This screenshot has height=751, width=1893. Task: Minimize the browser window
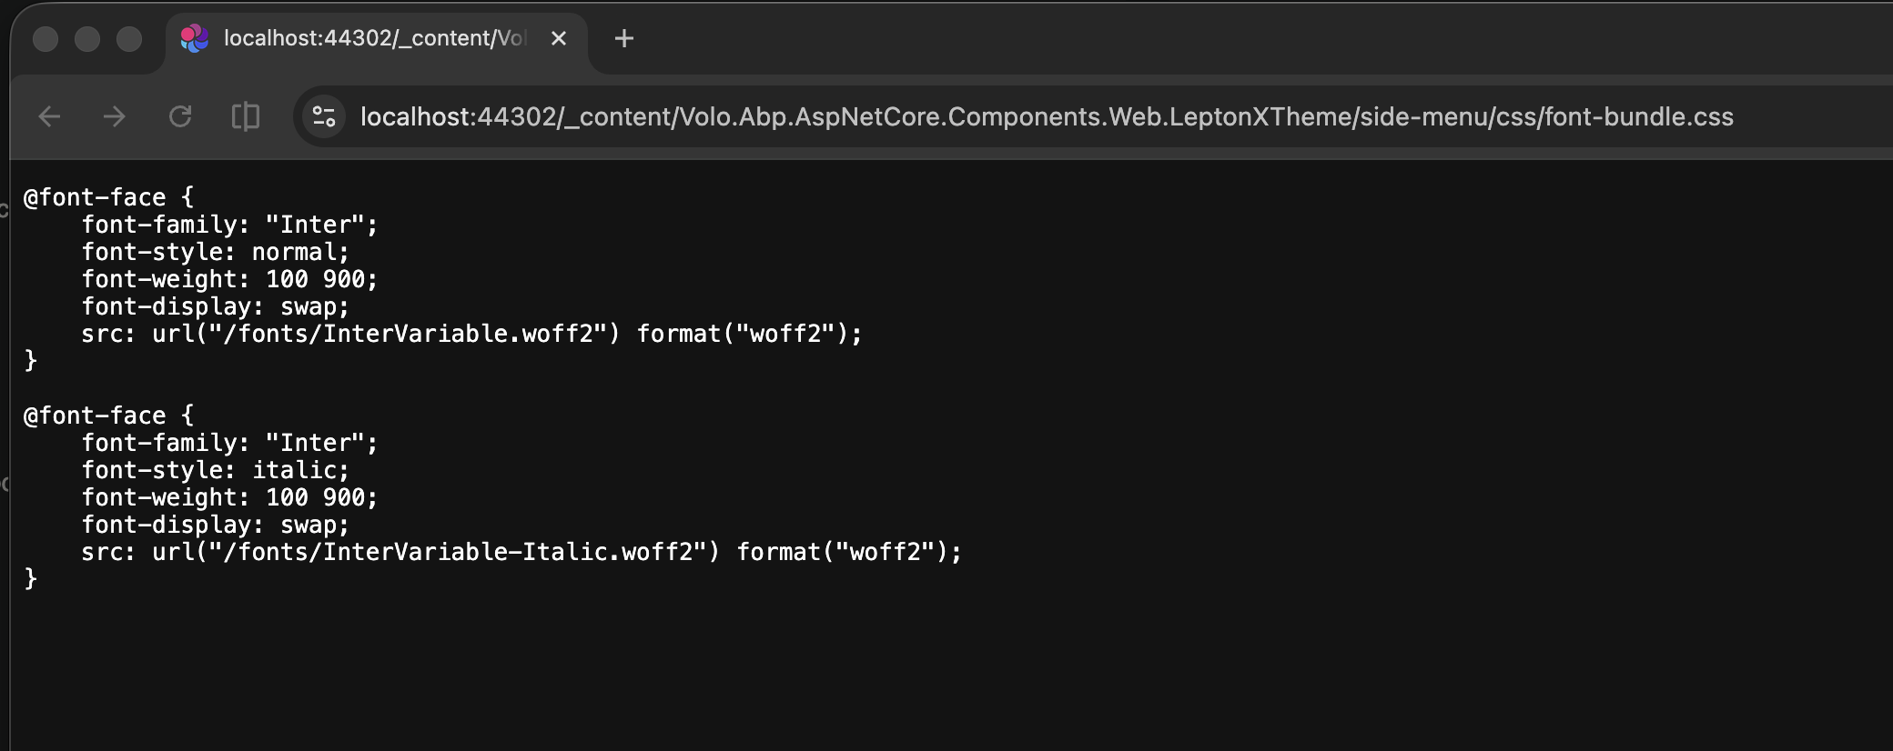87,39
